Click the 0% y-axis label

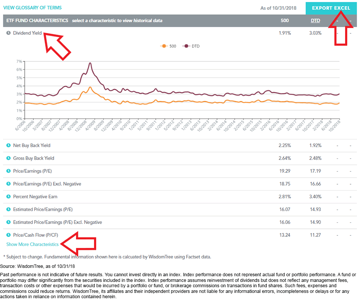pos(19,119)
